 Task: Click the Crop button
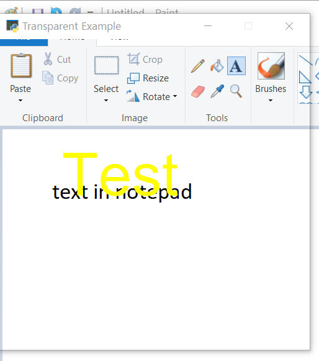click(145, 60)
